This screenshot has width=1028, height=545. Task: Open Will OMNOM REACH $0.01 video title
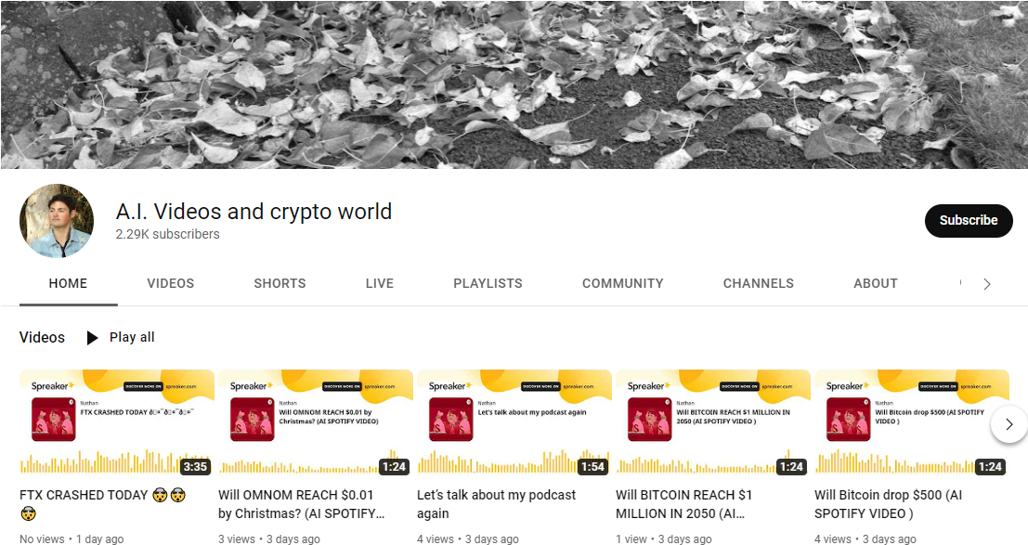tap(302, 504)
